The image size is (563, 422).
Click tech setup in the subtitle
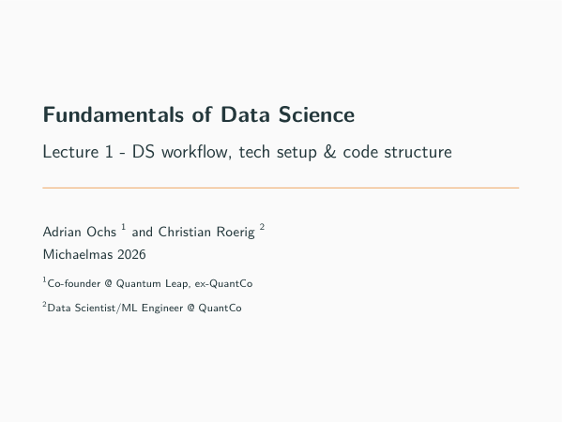click(278, 152)
